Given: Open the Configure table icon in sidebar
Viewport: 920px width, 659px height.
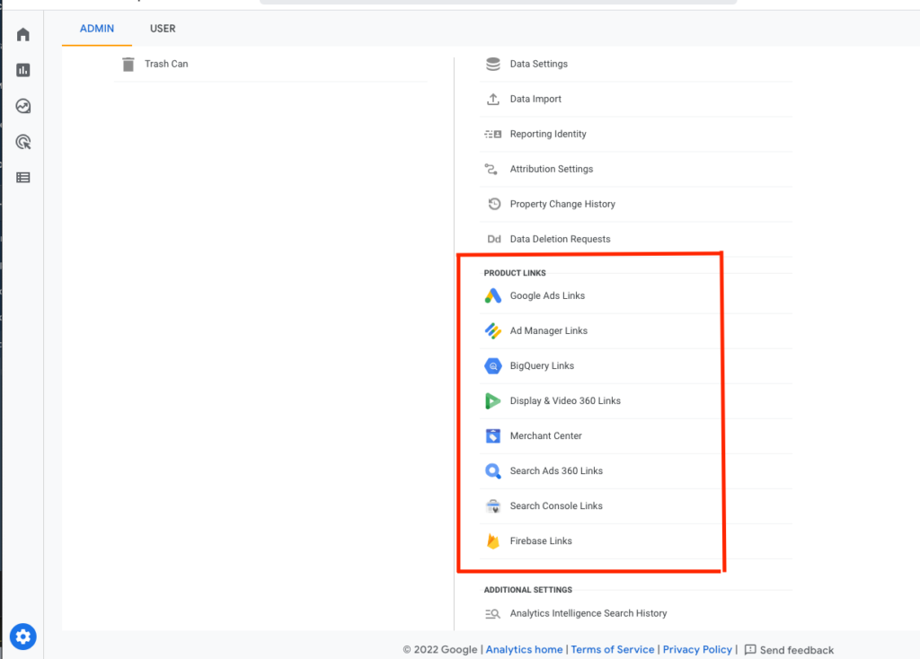Looking at the screenshot, I should click(23, 178).
